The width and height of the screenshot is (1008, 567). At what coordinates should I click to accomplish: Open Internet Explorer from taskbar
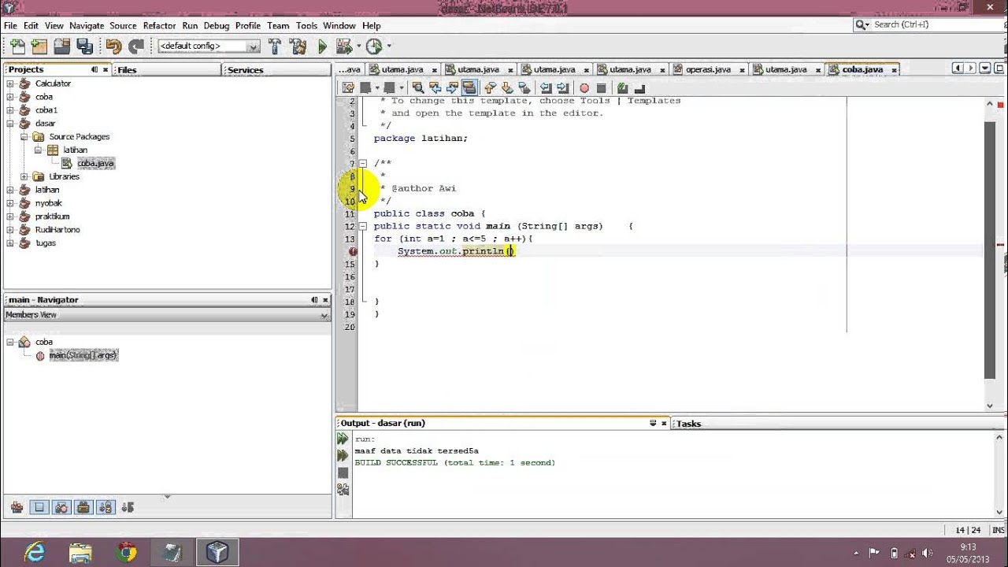[x=35, y=552]
